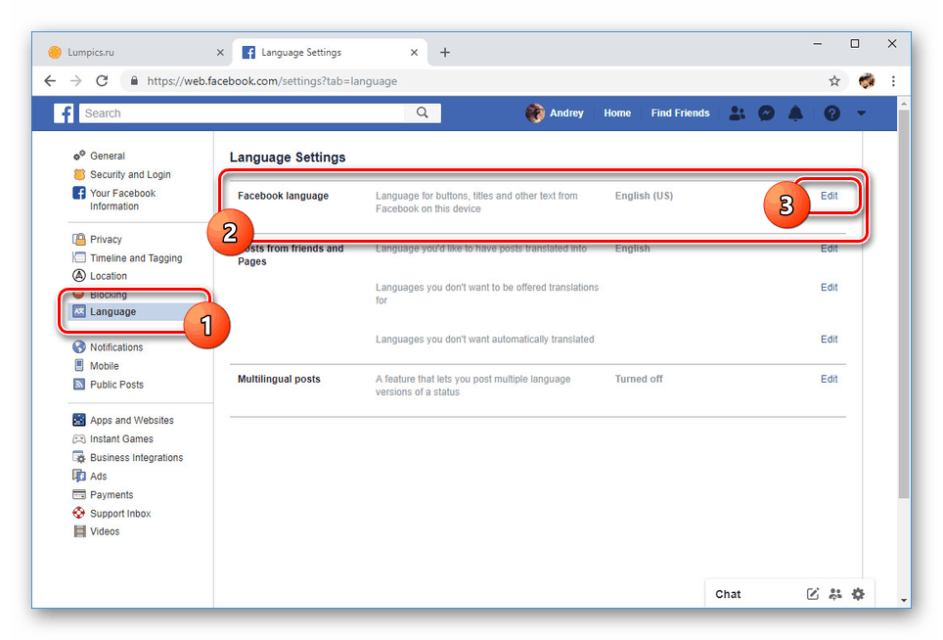The height and width of the screenshot is (640, 943).
Task: Click the address bar URL
Action: coord(272,80)
